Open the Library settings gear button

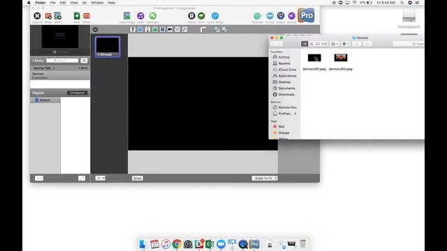pyautogui.click(x=84, y=61)
